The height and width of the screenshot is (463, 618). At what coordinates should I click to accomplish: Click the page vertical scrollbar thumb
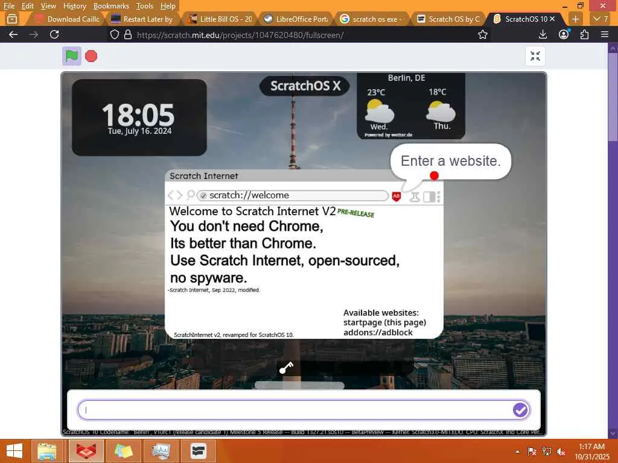613,97
